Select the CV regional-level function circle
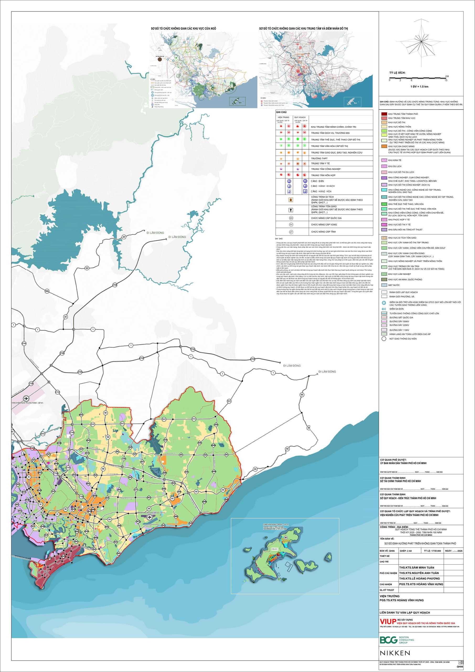The height and width of the screenshot is (672, 475). 291,225
